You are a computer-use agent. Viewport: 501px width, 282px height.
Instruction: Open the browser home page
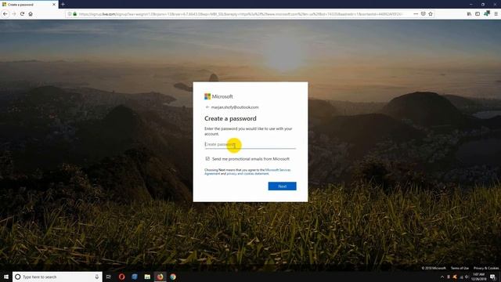click(31, 14)
